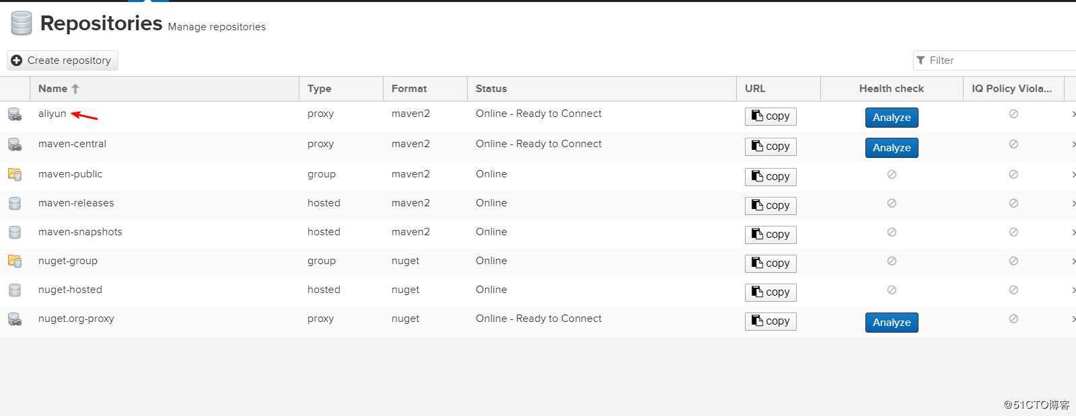
Task: Copy the URL of maven-releases repository
Action: tap(770, 206)
